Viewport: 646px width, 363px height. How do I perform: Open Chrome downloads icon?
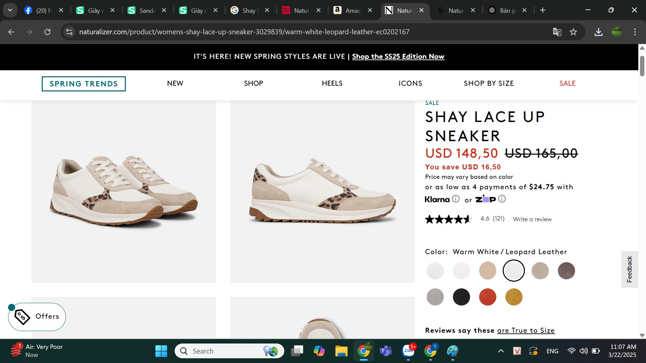point(598,32)
